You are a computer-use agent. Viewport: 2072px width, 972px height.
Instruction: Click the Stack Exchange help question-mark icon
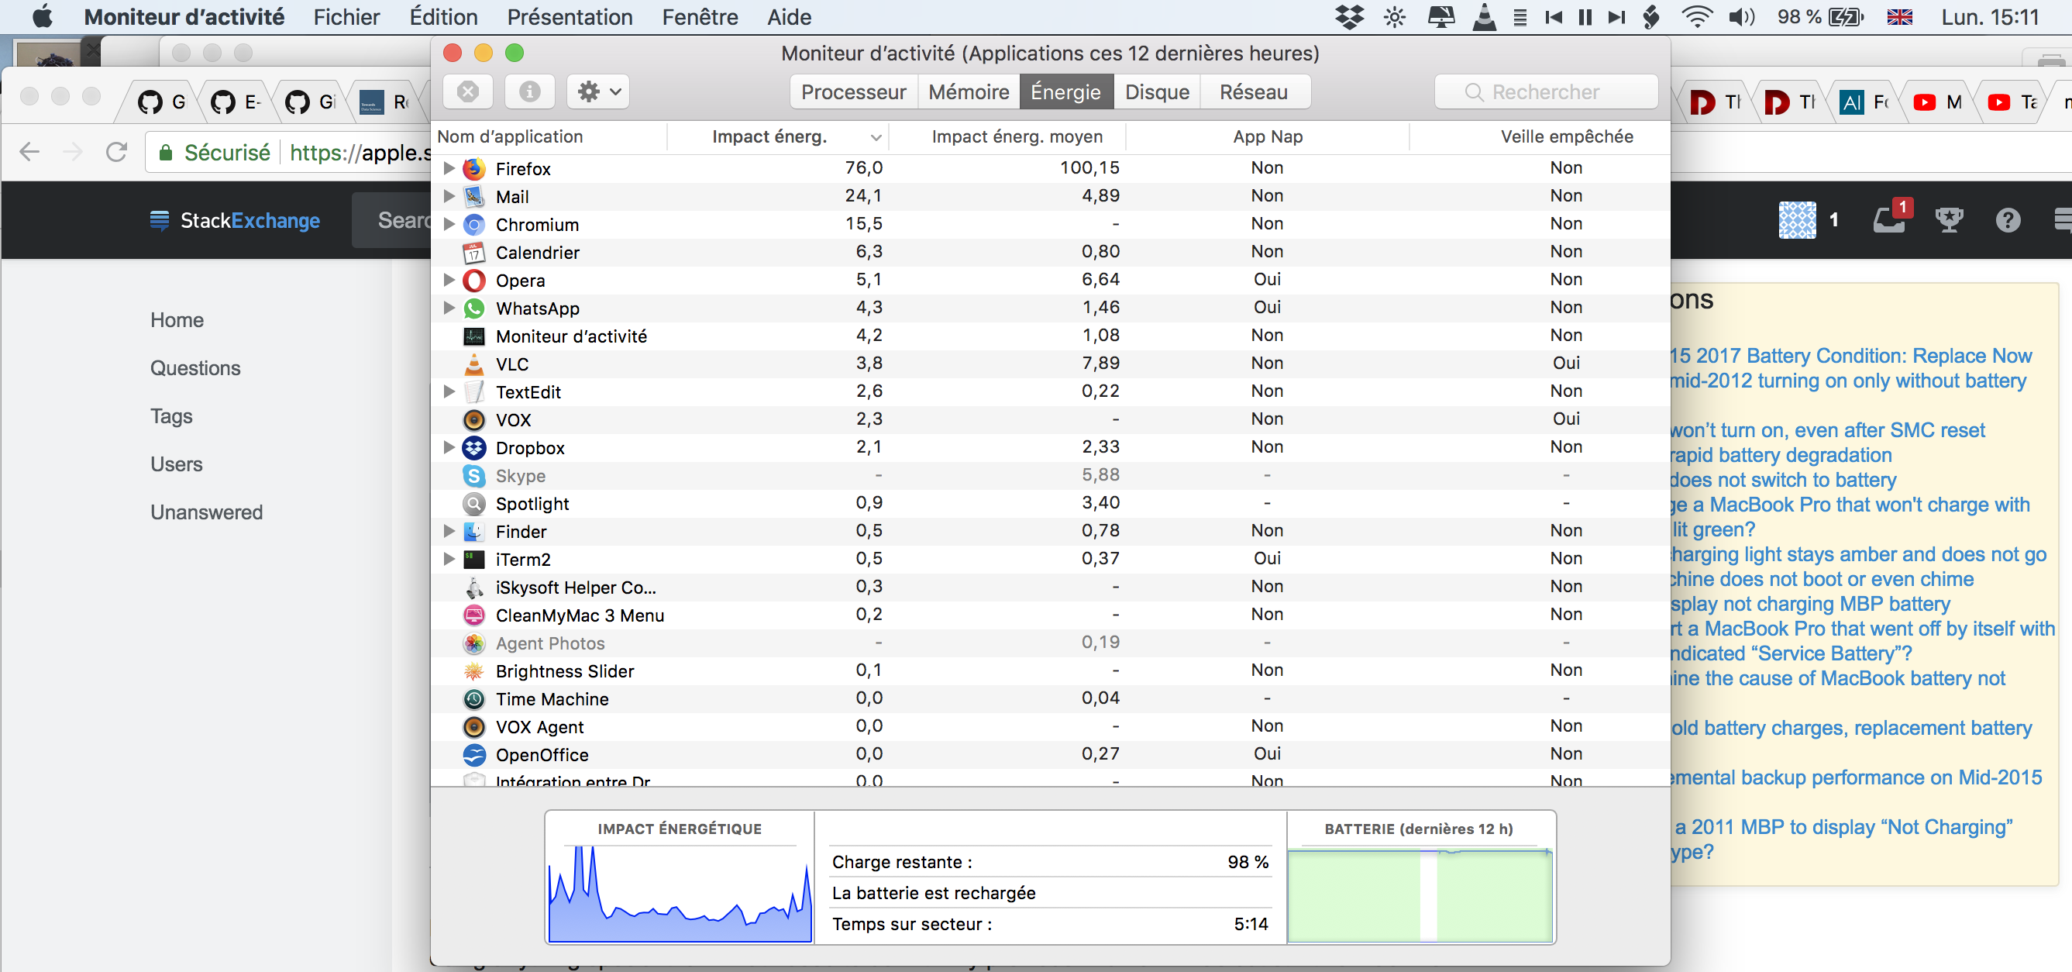coord(2008,219)
